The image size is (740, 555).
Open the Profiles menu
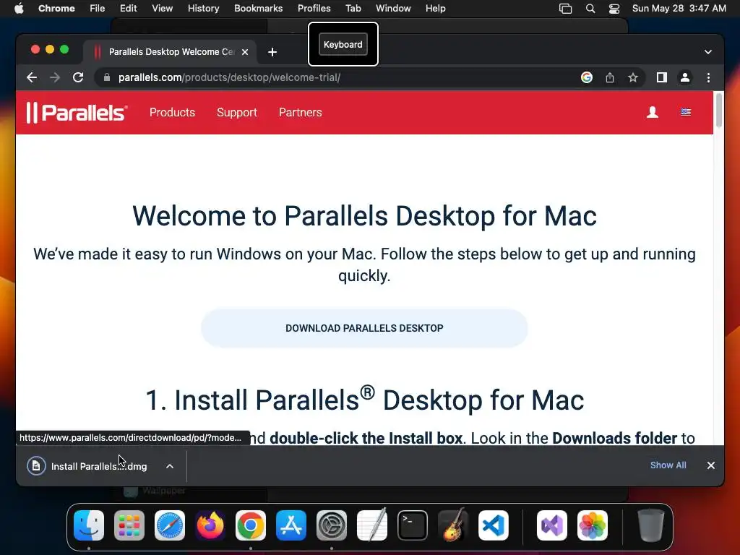click(x=314, y=9)
